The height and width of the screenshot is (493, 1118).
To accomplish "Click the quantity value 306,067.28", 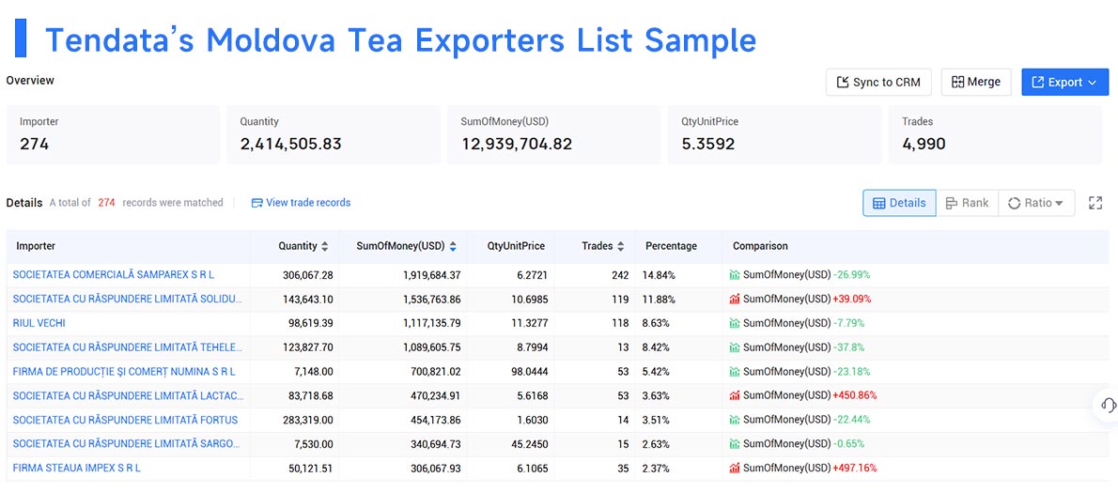I will point(307,275).
